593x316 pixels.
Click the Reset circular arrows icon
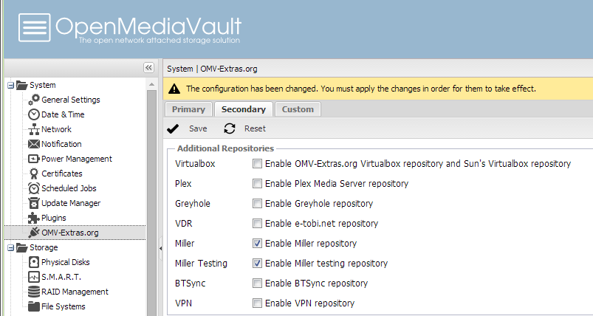pyautogui.click(x=230, y=128)
